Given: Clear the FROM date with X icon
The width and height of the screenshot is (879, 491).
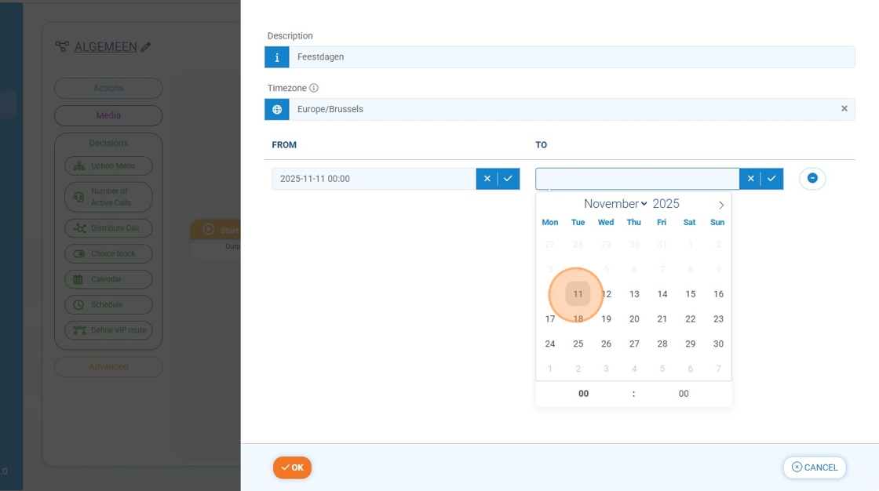Looking at the screenshot, I should pyautogui.click(x=487, y=179).
